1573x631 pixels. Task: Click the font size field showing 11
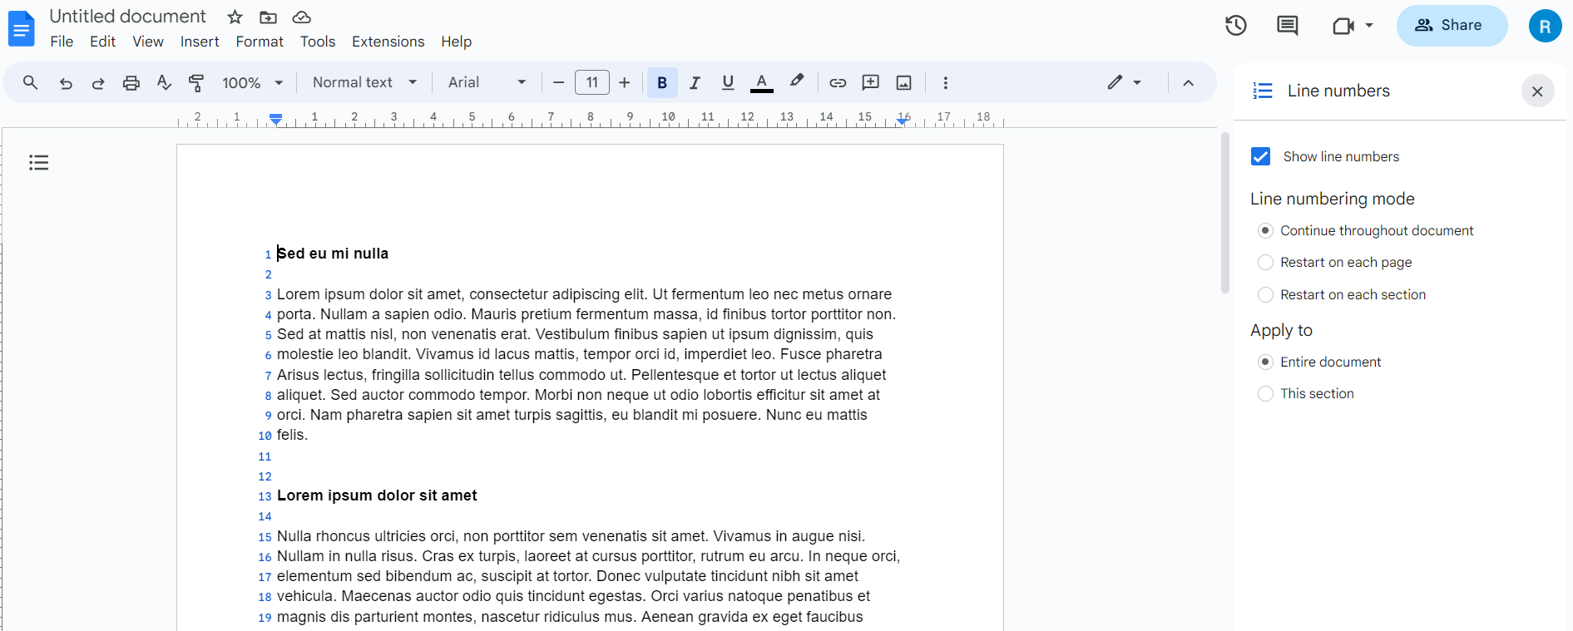592,82
